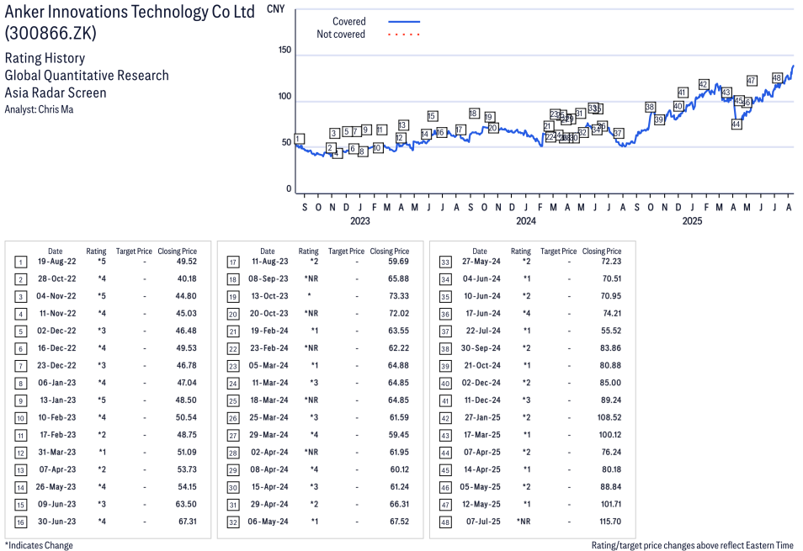This screenshot has width=803, height=551.
Task: Click the Analyst: Chris Ma line
Action: point(39,109)
